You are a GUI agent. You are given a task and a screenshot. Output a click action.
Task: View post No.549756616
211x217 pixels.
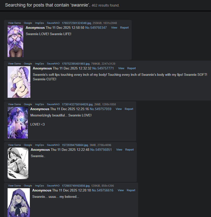(121, 190)
